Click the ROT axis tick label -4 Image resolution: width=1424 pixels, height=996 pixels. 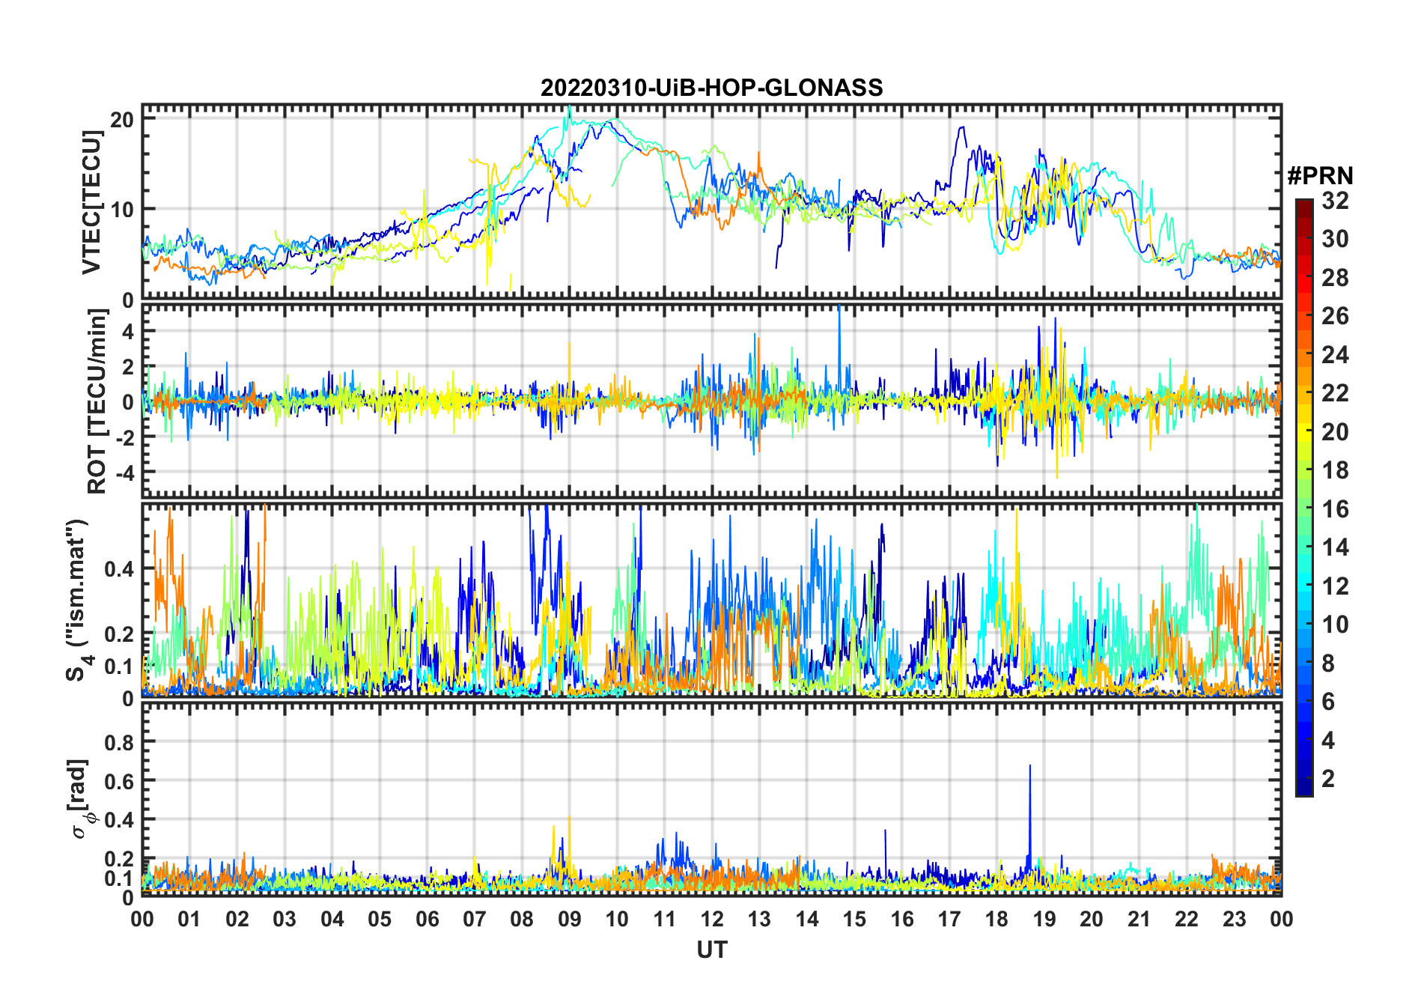coord(124,473)
